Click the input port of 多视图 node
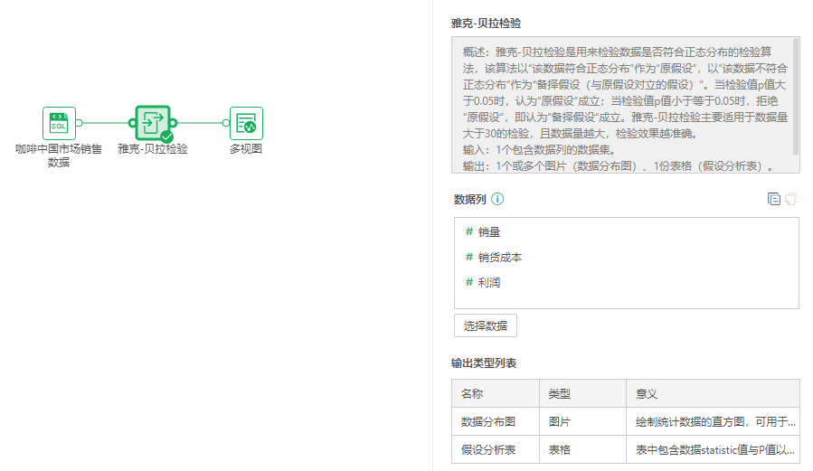The image size is (813, 471). coord(226,123)
